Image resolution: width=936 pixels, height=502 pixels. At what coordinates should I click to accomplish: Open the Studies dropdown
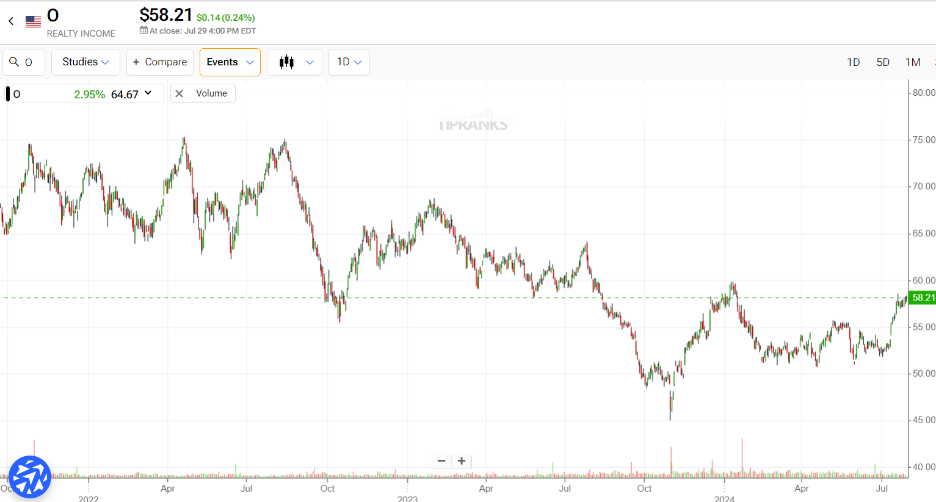pos(85,62)
